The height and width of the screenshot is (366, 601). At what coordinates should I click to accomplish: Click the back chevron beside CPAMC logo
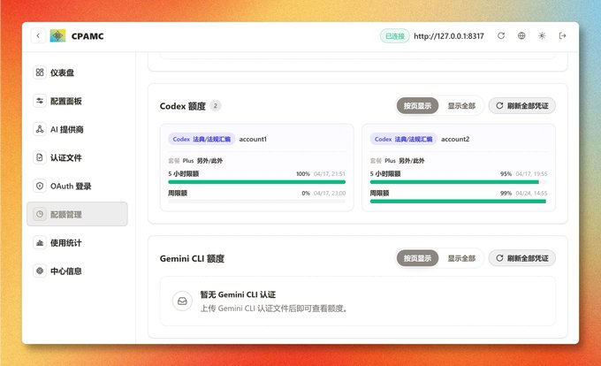[x=38, y=36]
